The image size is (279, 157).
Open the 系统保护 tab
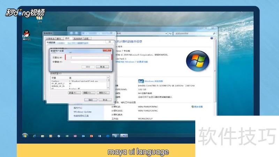point(78,39)
